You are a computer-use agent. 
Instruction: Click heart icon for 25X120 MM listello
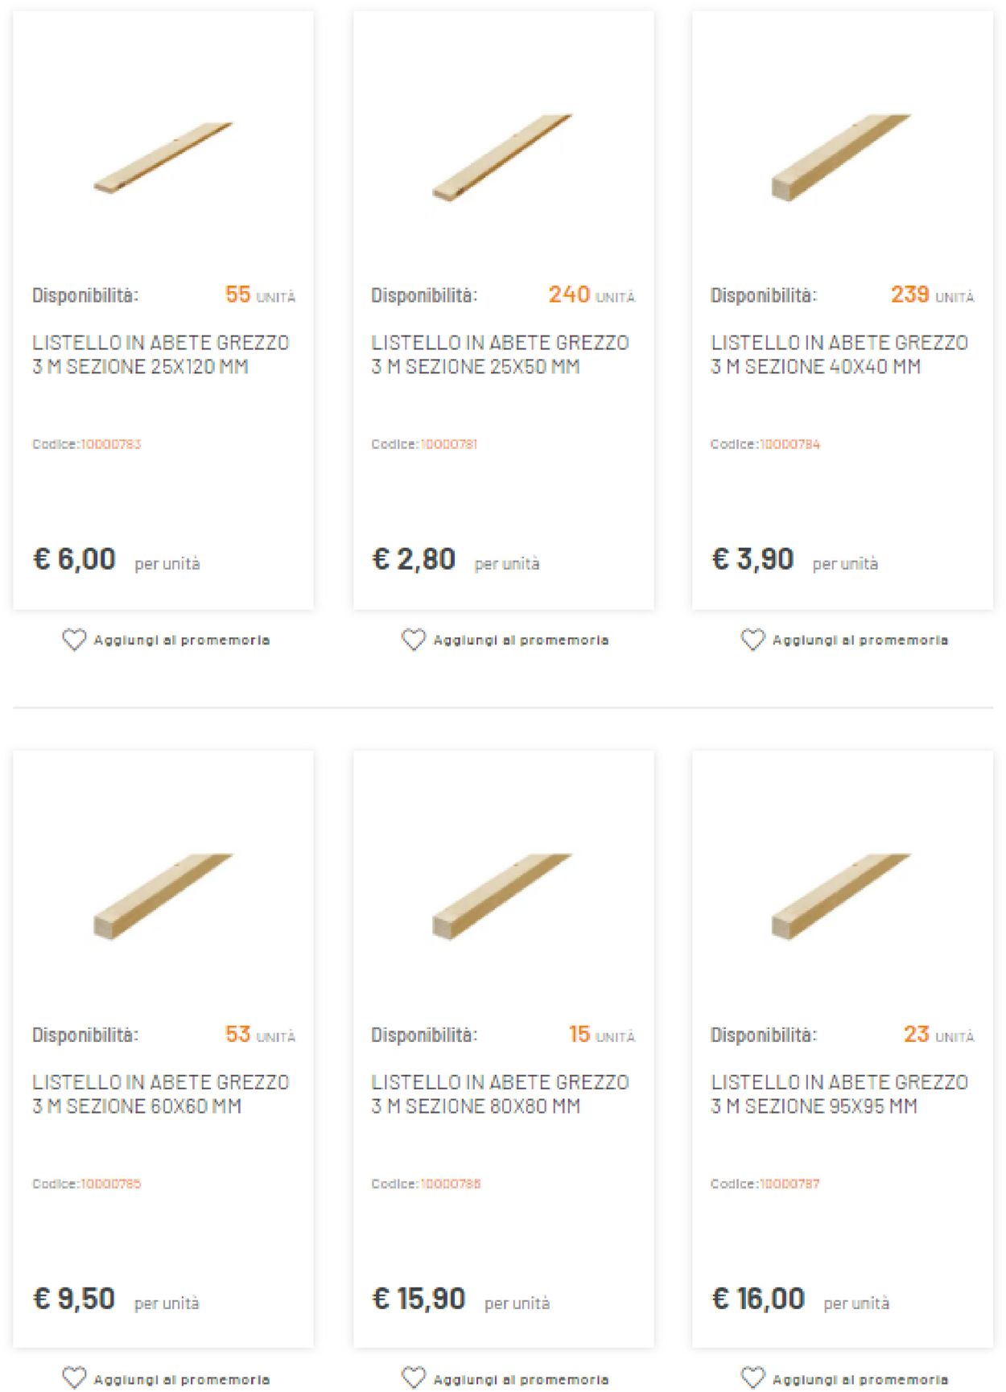[74, 640]
